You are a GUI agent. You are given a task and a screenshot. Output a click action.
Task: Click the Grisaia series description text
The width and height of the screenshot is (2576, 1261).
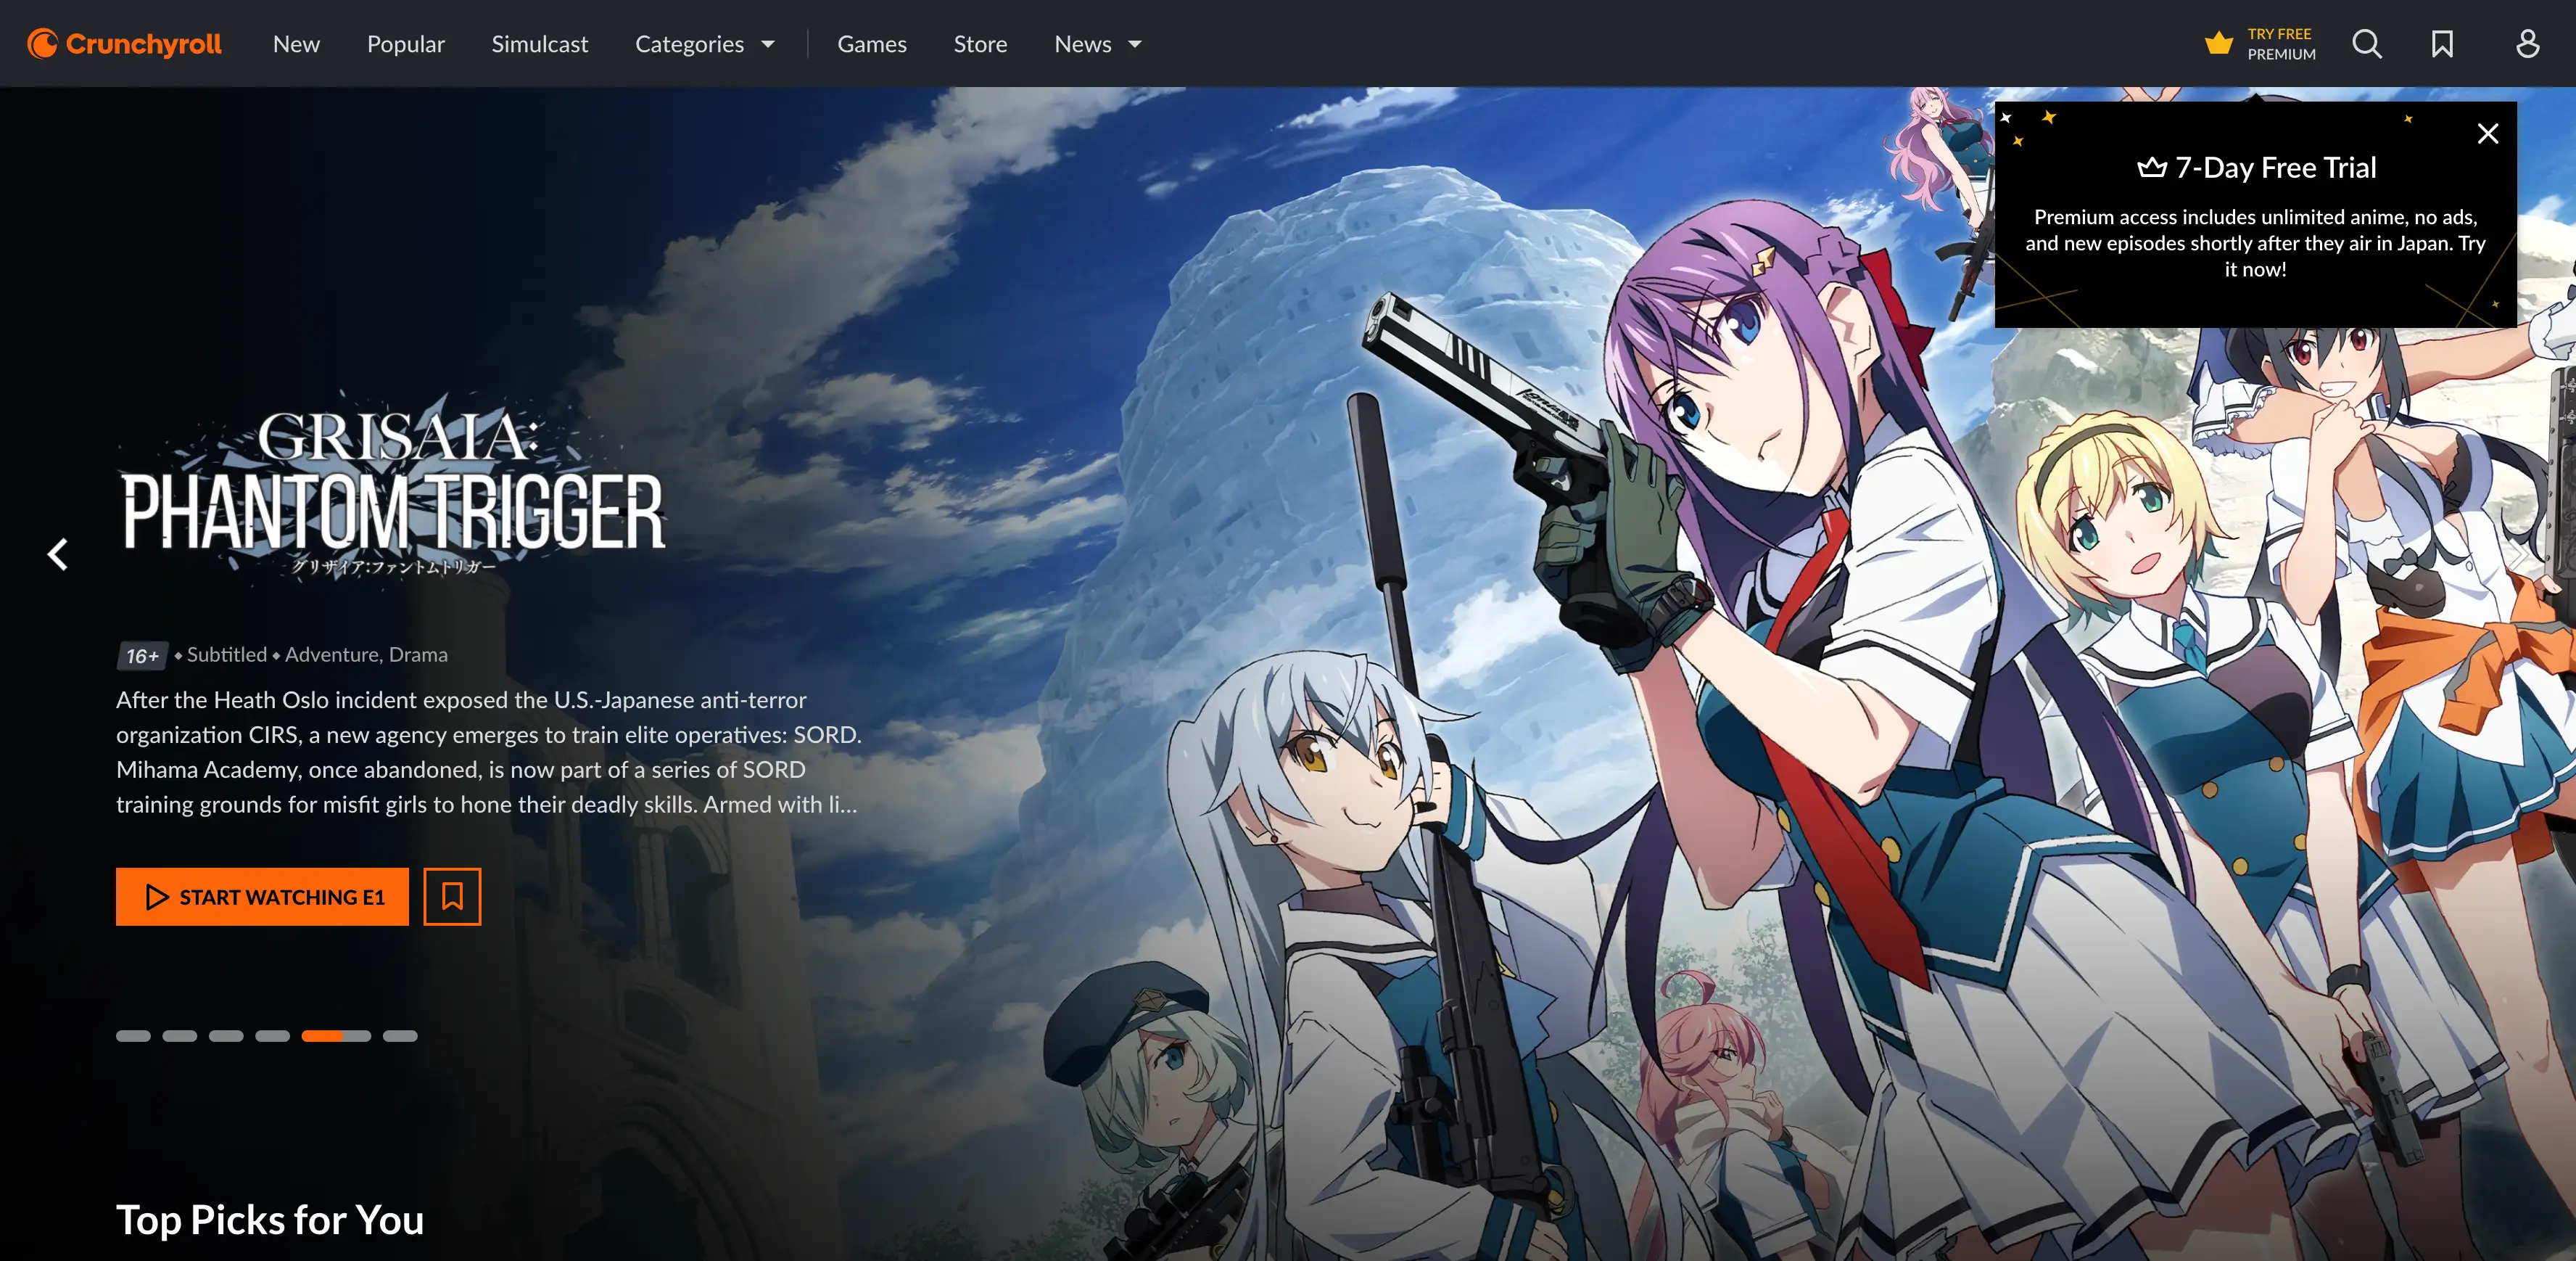(x=488, y=752)
